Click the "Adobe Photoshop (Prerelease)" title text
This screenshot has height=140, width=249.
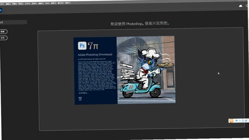click(95, 55)
